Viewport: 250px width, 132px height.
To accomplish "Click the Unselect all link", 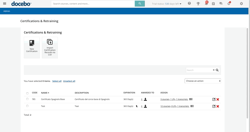I will [69, 81].
